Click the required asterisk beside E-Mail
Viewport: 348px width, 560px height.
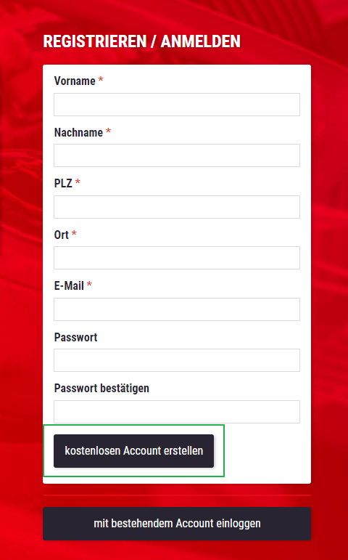pos(89,285)
